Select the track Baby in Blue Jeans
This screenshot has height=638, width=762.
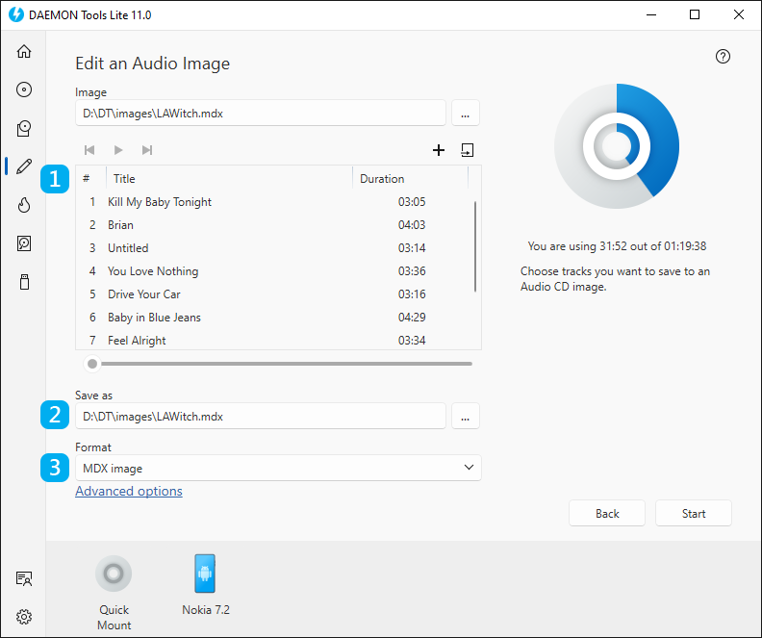coord(154,318)
